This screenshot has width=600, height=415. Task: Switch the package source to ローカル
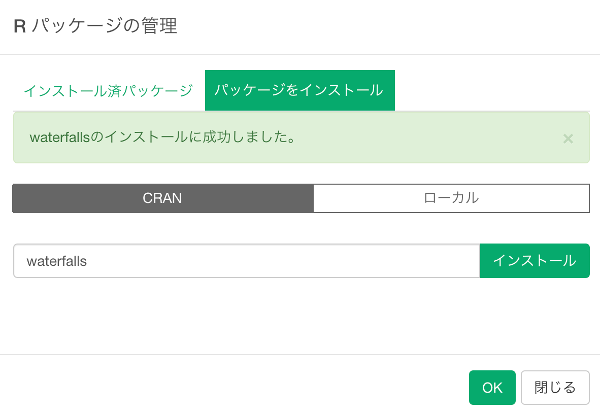pyautogui.click(x=451, y=198)
